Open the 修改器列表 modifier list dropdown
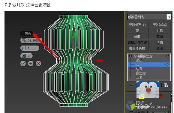This screenshot has width=174, height=113. (x=149, y=17)
